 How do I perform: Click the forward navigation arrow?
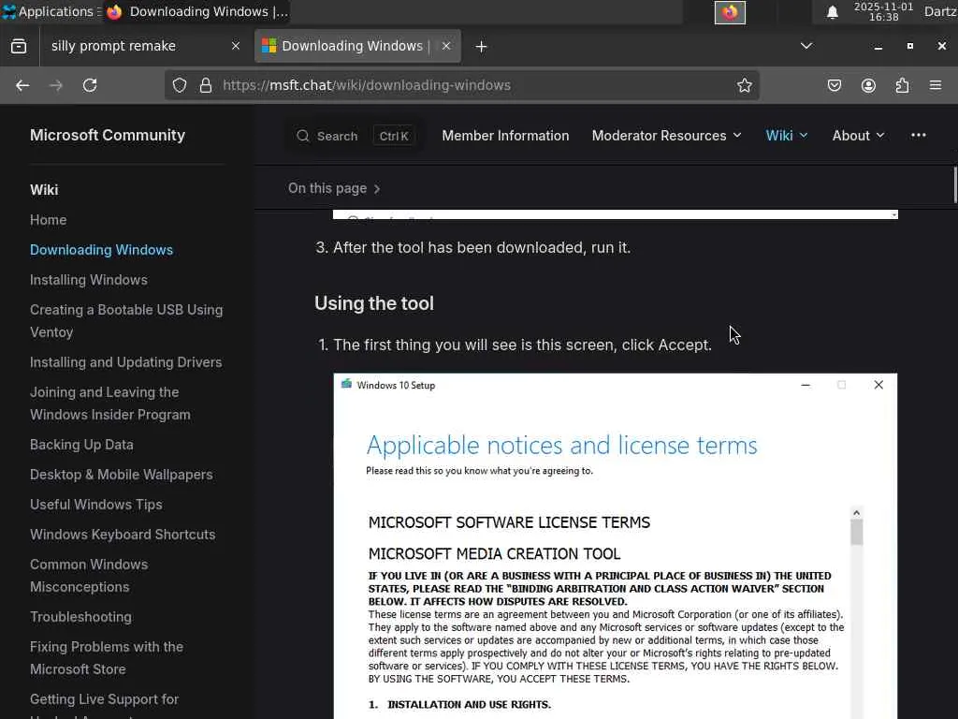[56, 85]
